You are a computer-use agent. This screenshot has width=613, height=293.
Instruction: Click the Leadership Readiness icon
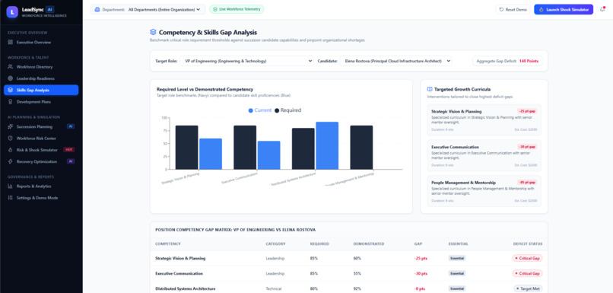pyautogui.click(x=10, y=78)
